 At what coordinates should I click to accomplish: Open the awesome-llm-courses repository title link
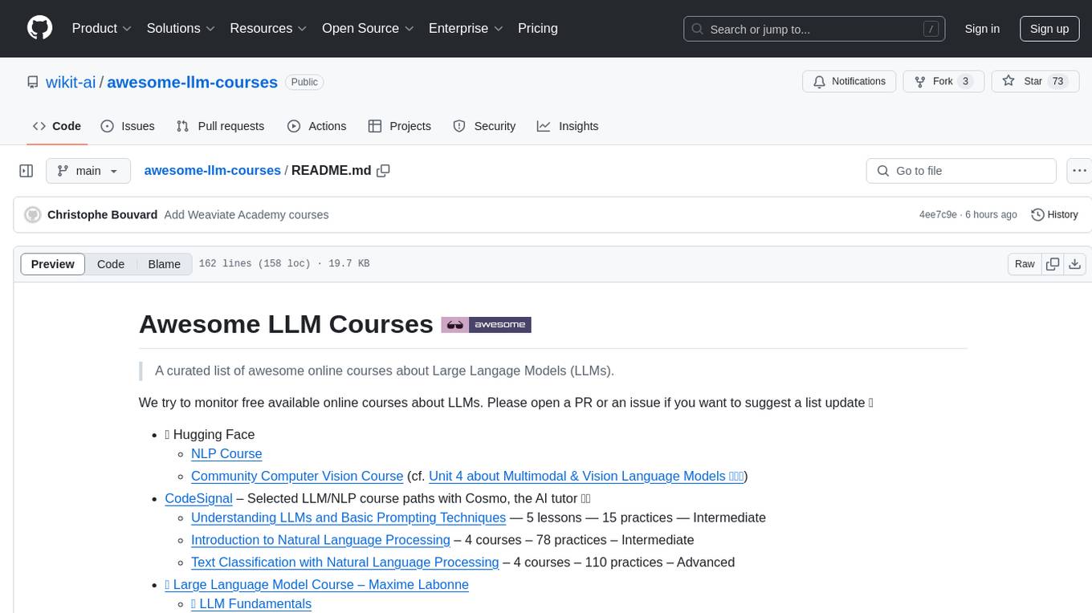coord(192,82)
